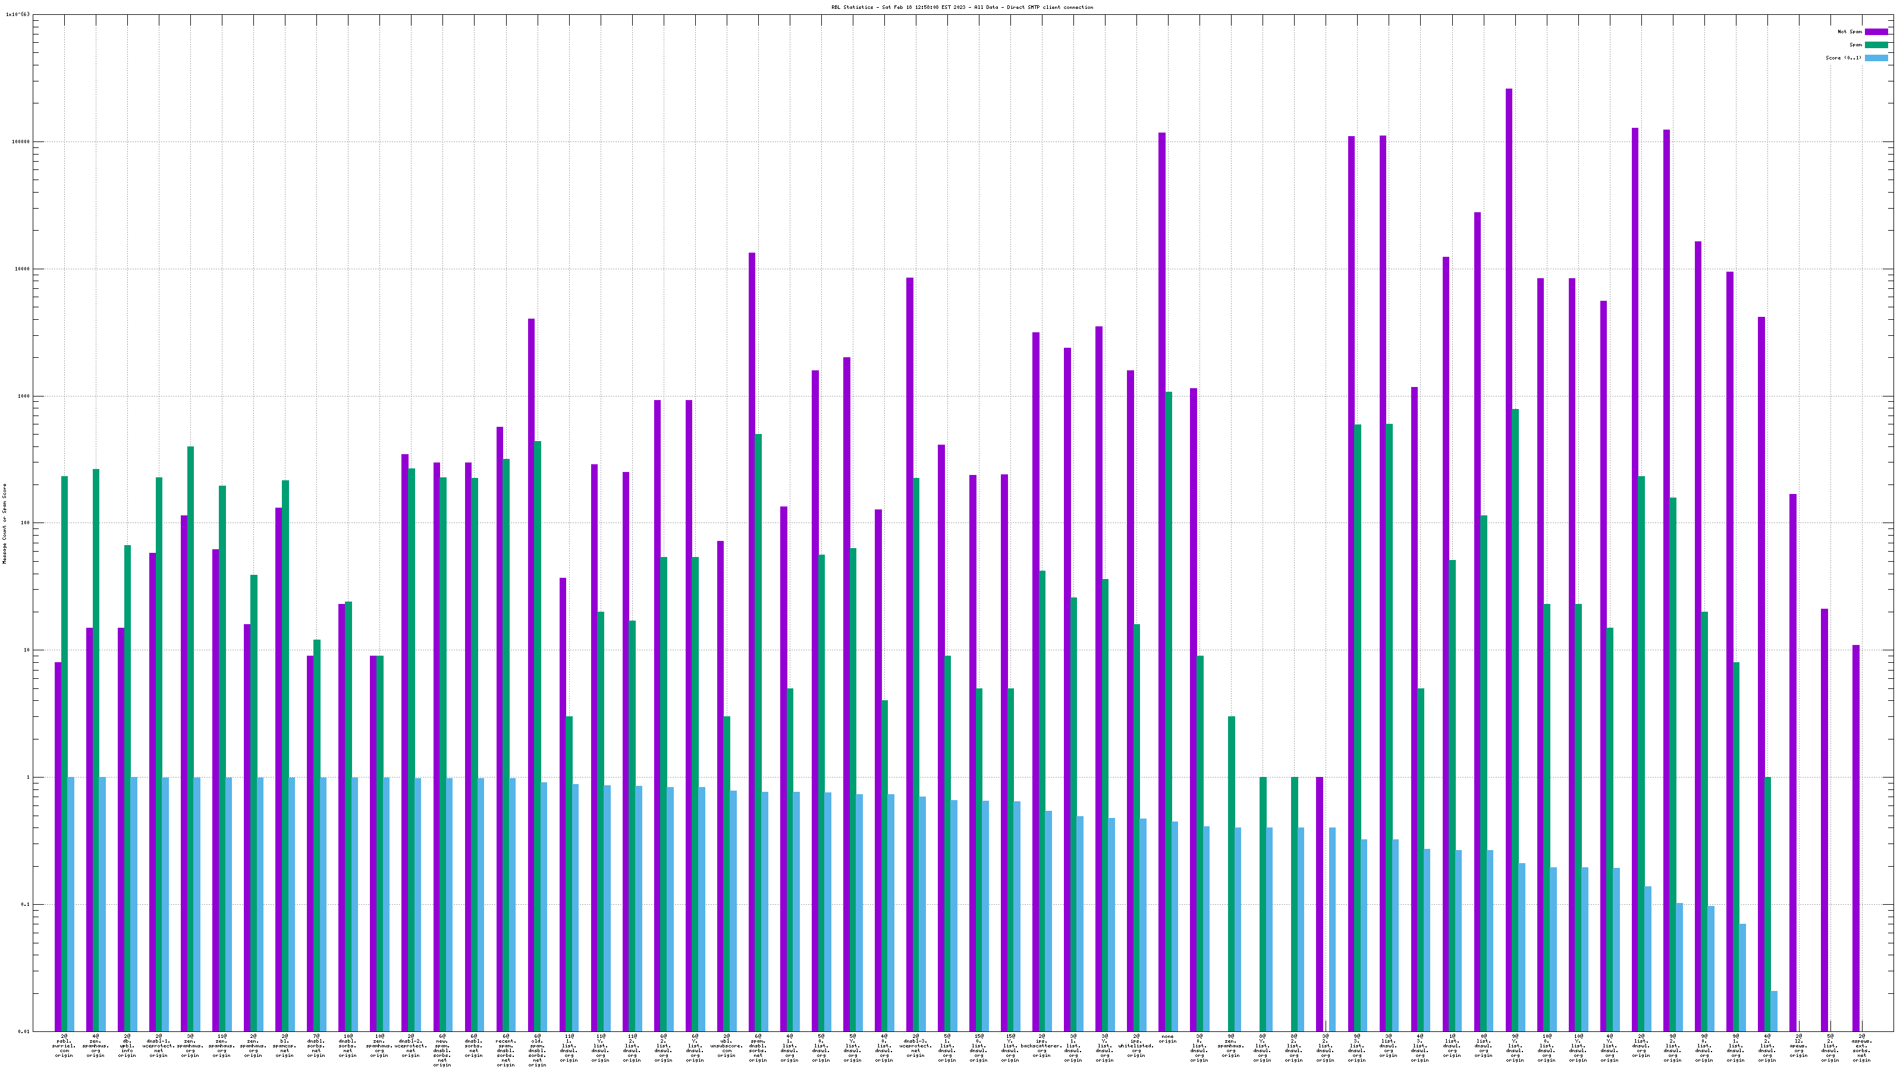The width and height of the screenshot is (1903, 1070).
Task: Select the db.wpbl.info origin axis label
Action: click(127, 1046)
